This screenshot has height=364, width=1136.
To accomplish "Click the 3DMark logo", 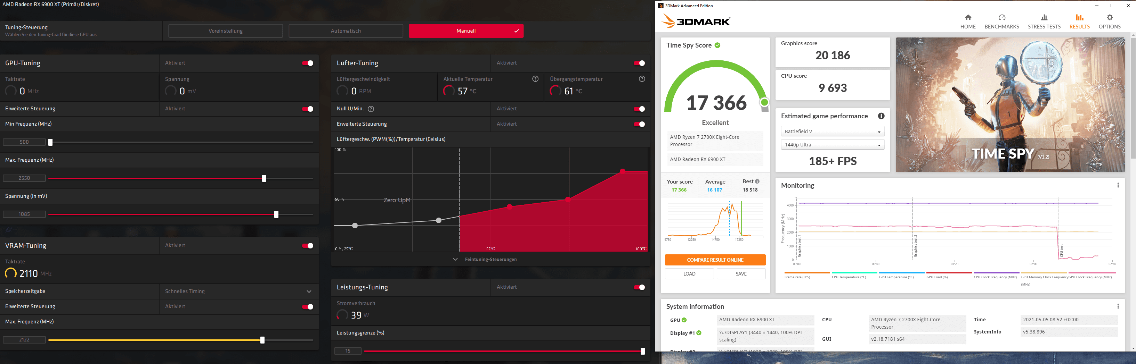I will coord(696,21).
